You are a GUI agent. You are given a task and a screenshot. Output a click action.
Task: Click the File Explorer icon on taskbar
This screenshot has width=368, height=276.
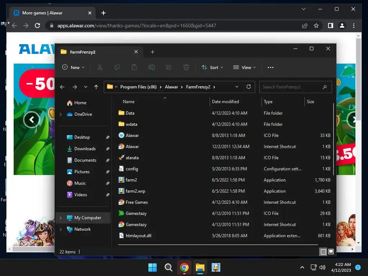coord(200,267)
